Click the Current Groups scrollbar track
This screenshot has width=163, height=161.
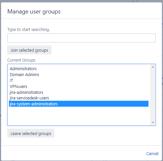[x=153, y=94]
